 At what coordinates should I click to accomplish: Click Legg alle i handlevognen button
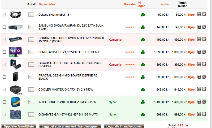click(124, 126)
